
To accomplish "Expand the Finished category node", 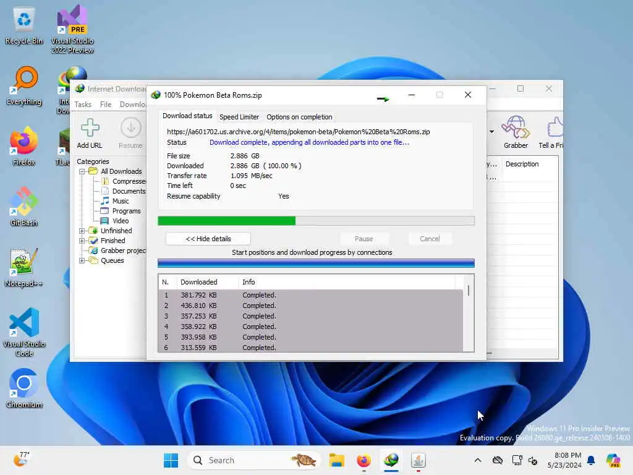I will [x=82, y=241].
